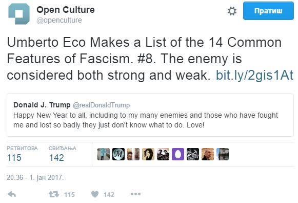Click the Open Culture display name
The width and height of the screenshot is (298, 203).
pyautogui.click(x=66, y=10)
